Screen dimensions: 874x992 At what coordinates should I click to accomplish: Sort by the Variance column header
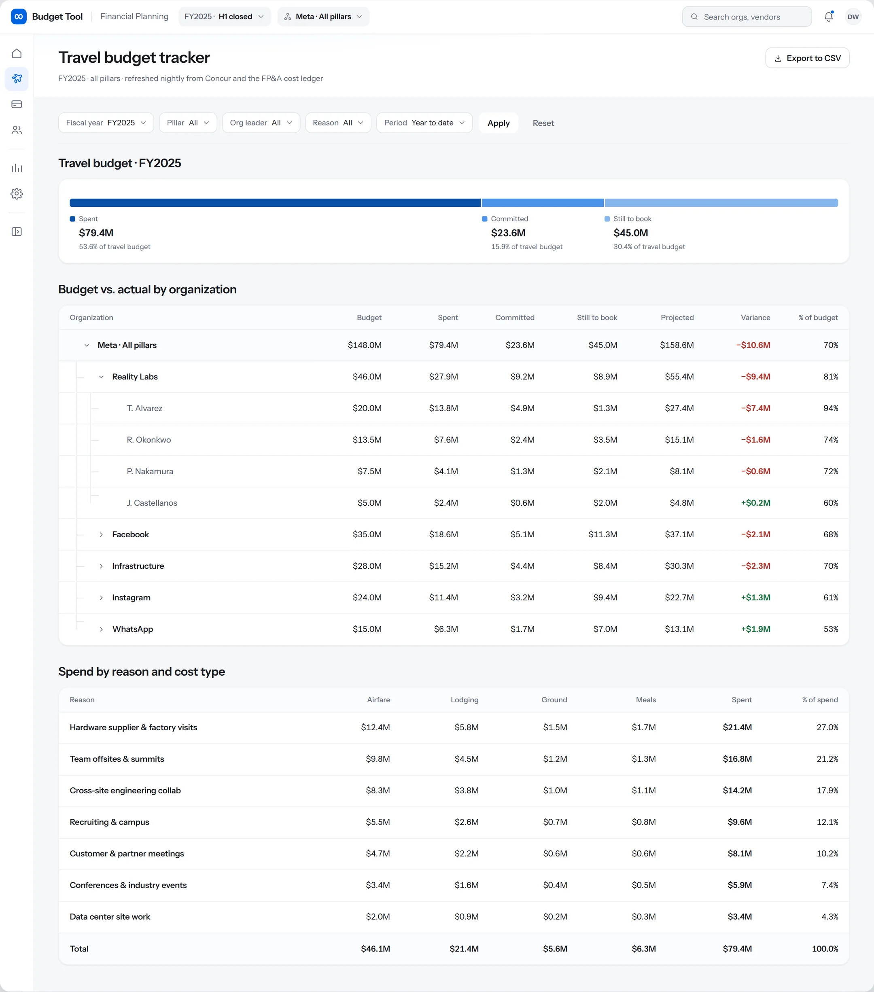pyautogui.click(x=755, y=318)
